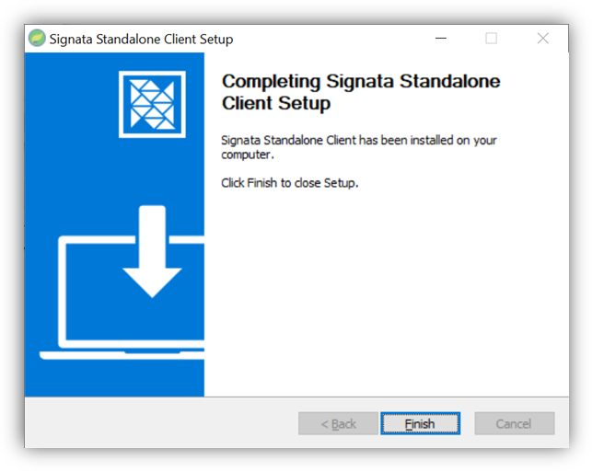Click the gray footer area left of Back

[157, 423]
